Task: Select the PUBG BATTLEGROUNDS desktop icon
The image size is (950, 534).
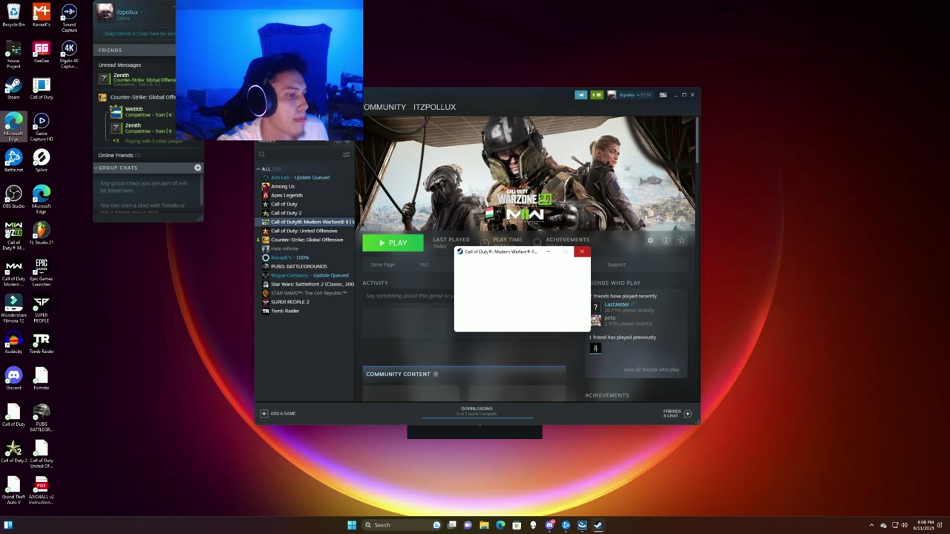Action: click(x=42, y=418)
